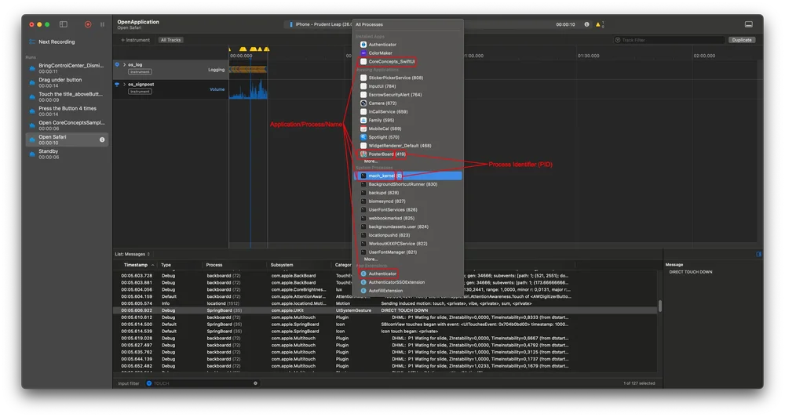Click the Type column header
This screenshot has height=417, width=785.
(166, 265)
